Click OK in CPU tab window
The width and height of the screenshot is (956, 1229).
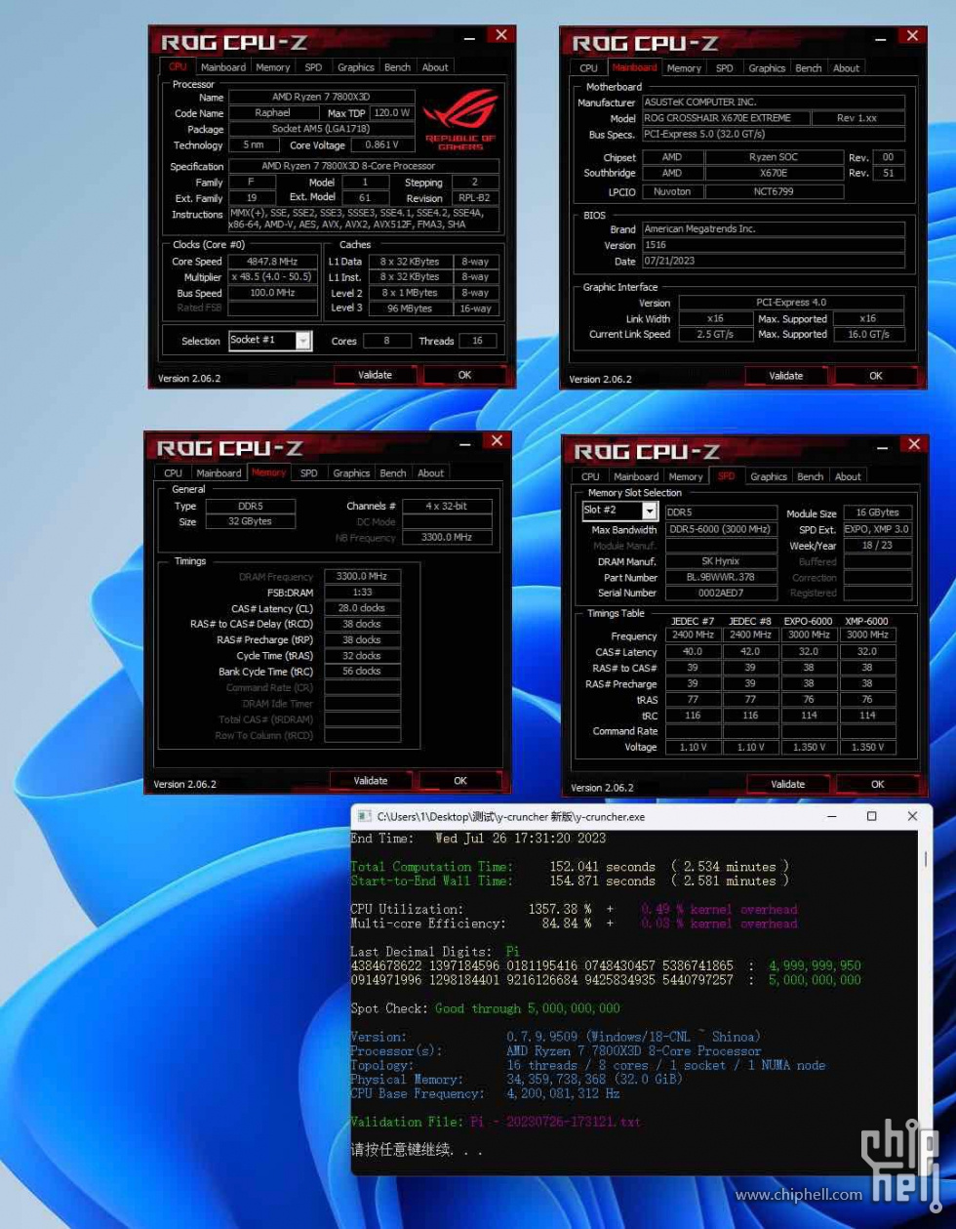[464, 375]
